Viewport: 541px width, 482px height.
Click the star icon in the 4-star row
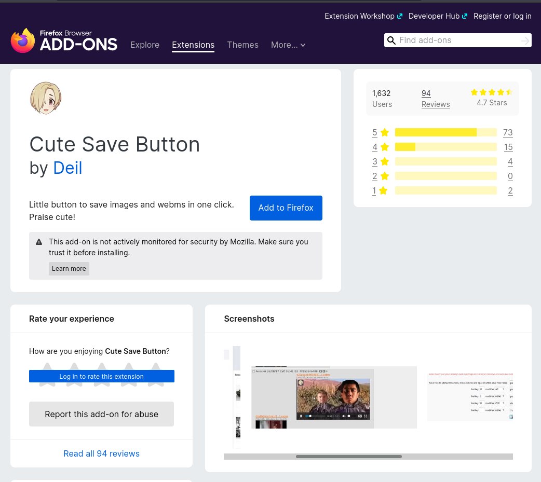tap(385, 147)
